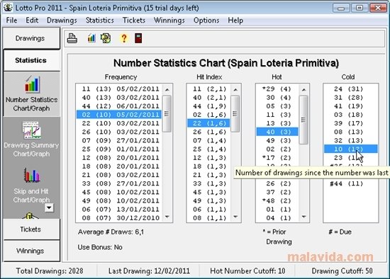Click the Use Bonus: No label

pyautogui.click(x=100, y=247)
